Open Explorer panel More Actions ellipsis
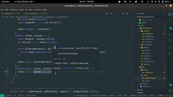 164,13
